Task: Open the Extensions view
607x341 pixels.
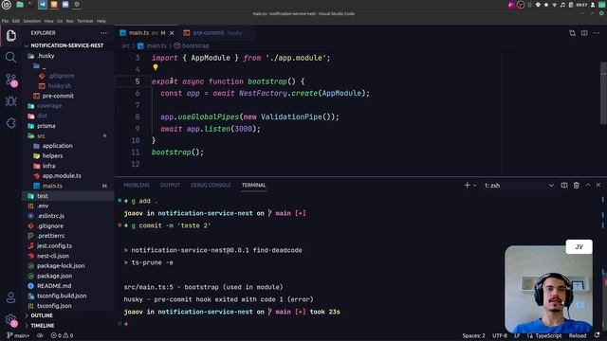Action: (x=10, y=123)
